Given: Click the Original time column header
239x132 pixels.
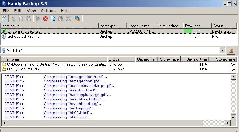Looking at the screenshot, I should click(x=195, y=59).
